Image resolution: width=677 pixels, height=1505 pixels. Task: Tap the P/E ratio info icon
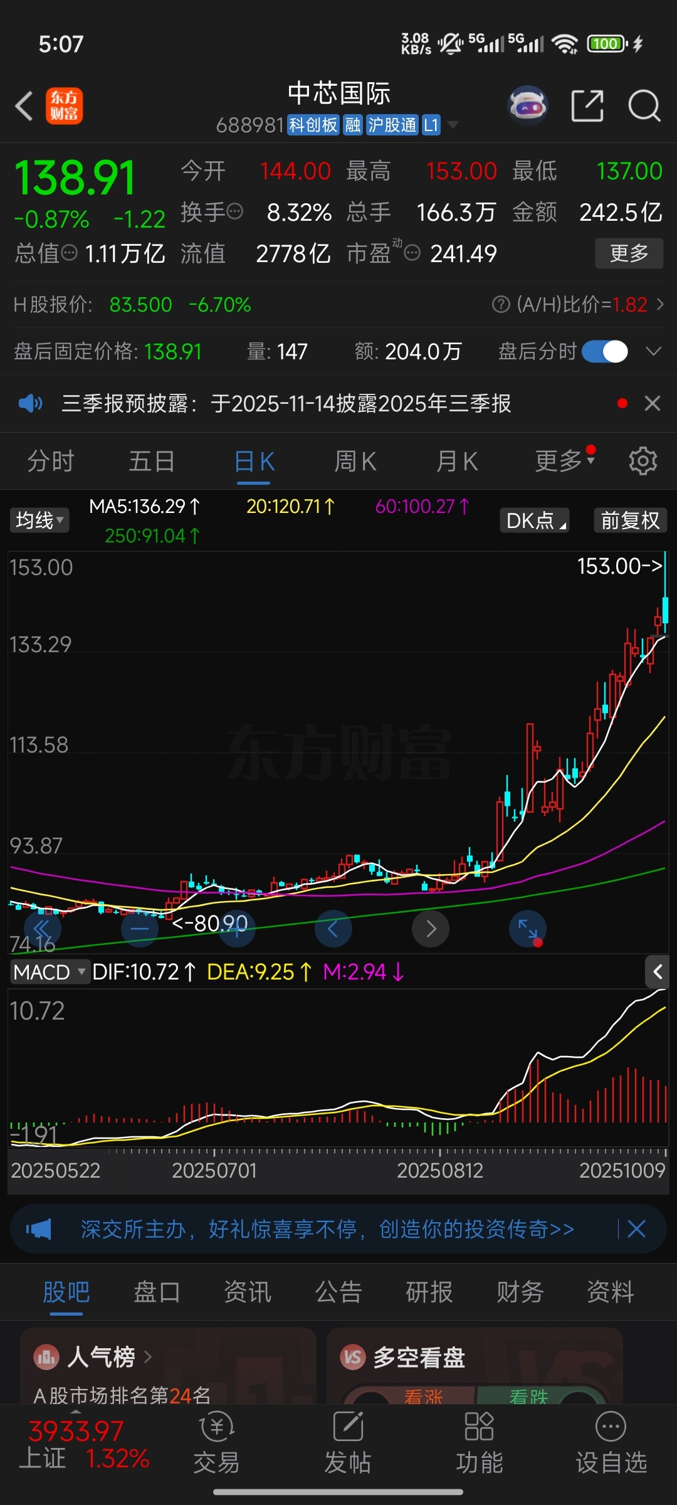(x=412, y=253)
